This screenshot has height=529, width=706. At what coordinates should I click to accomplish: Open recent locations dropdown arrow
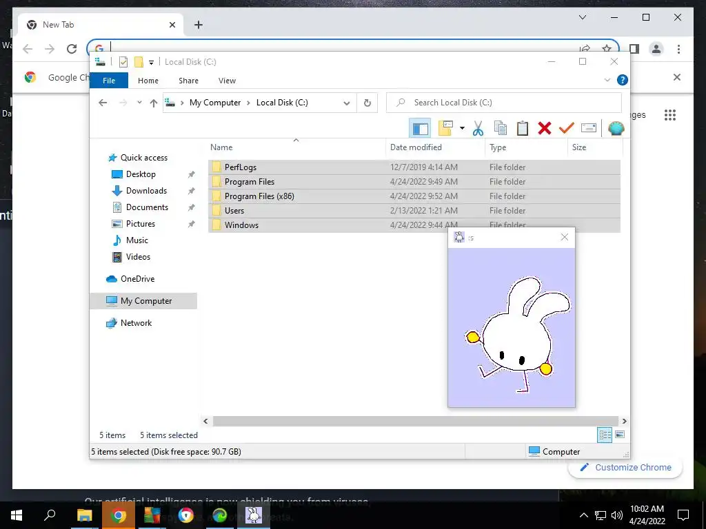point(139,103)
